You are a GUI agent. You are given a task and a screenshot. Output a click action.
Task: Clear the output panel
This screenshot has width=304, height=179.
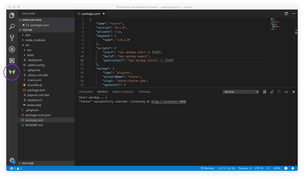pyautogui.click(x=264, y=92)
